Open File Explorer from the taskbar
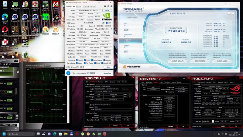The width and height of the screenshot is (243, 137). pos(66,134)
